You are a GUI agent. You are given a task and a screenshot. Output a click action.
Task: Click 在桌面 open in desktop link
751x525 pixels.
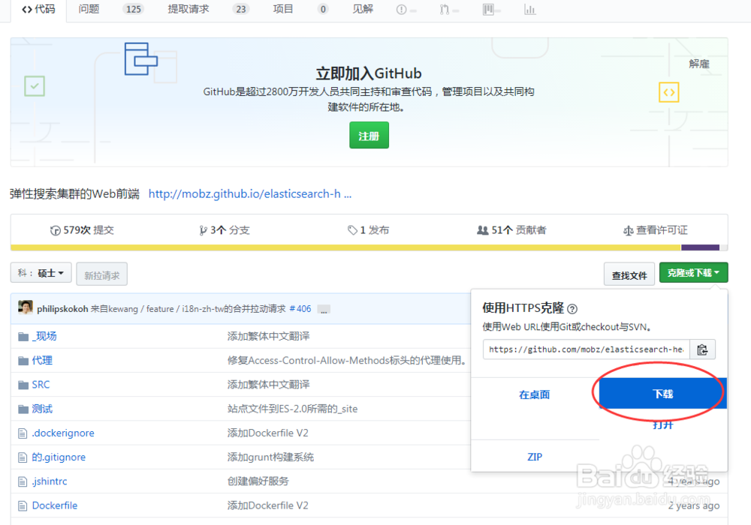coord(535,394)
